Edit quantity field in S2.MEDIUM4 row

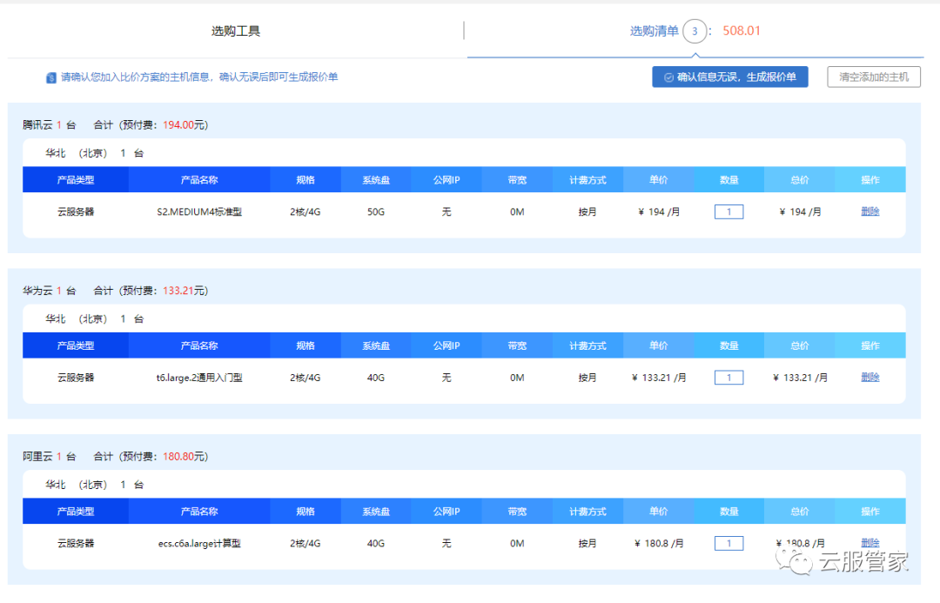click(x=729, y=211)
